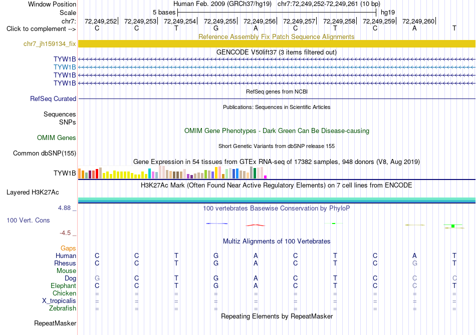Click the Elephant alignment row label
This screenshot has height=335, width=476.
click(63, 286)
